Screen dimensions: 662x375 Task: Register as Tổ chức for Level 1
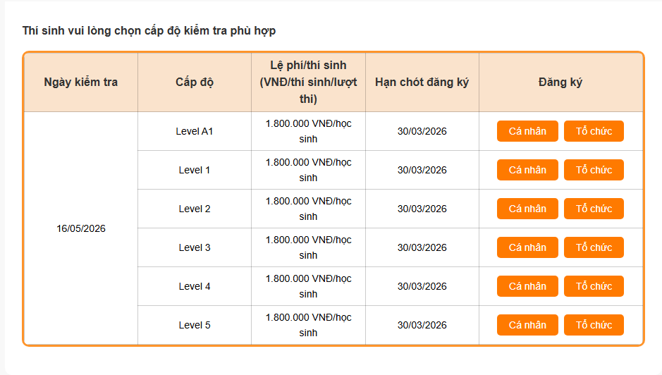coord(594,170)
